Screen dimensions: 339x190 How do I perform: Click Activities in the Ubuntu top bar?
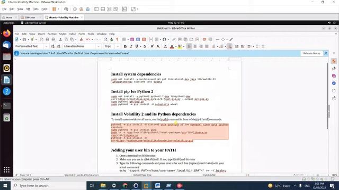(9, 23)
